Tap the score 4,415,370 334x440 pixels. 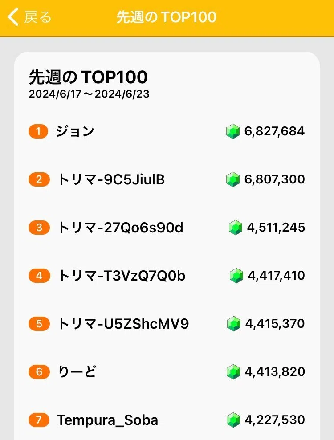[x=275, y=324]
